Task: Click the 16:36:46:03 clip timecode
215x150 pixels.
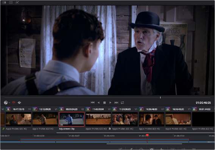Action: coord(151,109)
